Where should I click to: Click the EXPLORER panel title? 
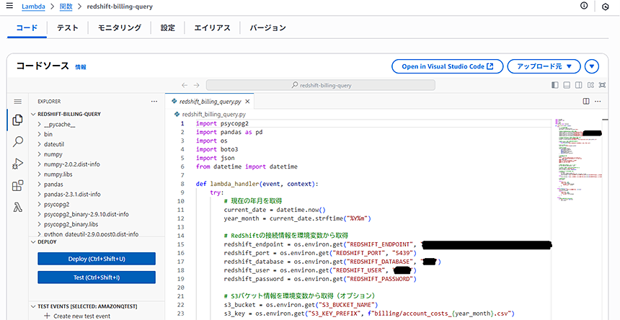tap(49, 102)
